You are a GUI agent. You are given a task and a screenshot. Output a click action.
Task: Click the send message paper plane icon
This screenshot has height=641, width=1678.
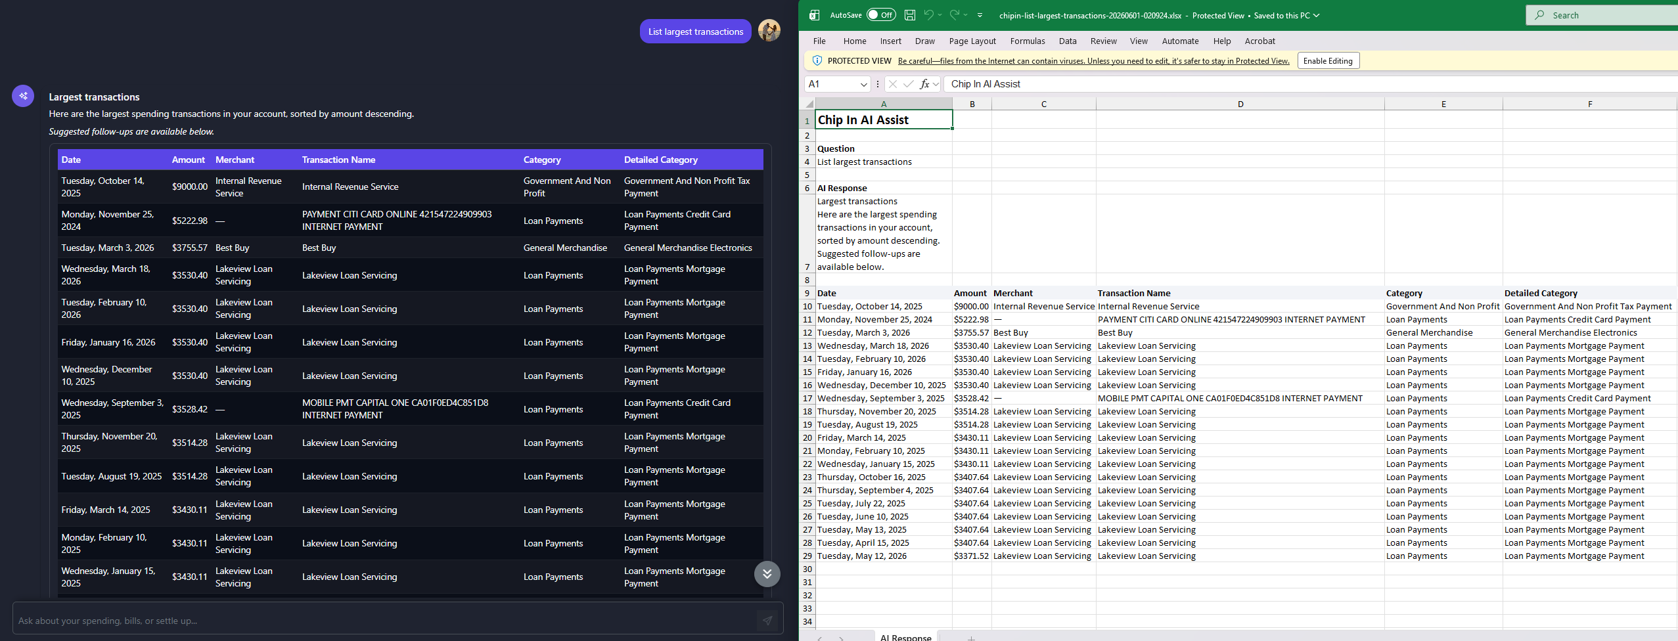point(767,620)
